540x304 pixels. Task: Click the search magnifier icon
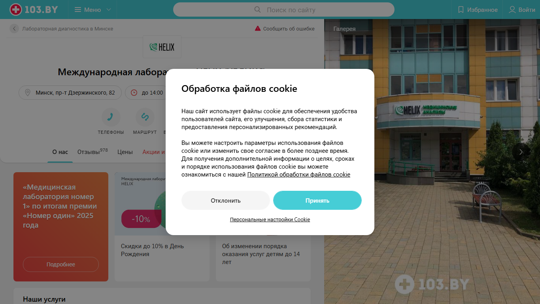coord(257,9)
